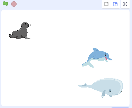Screen dimensions: 132x108
Task: Enter full screen stage mode
Action: pyautogui.click(x=125, y=4)
